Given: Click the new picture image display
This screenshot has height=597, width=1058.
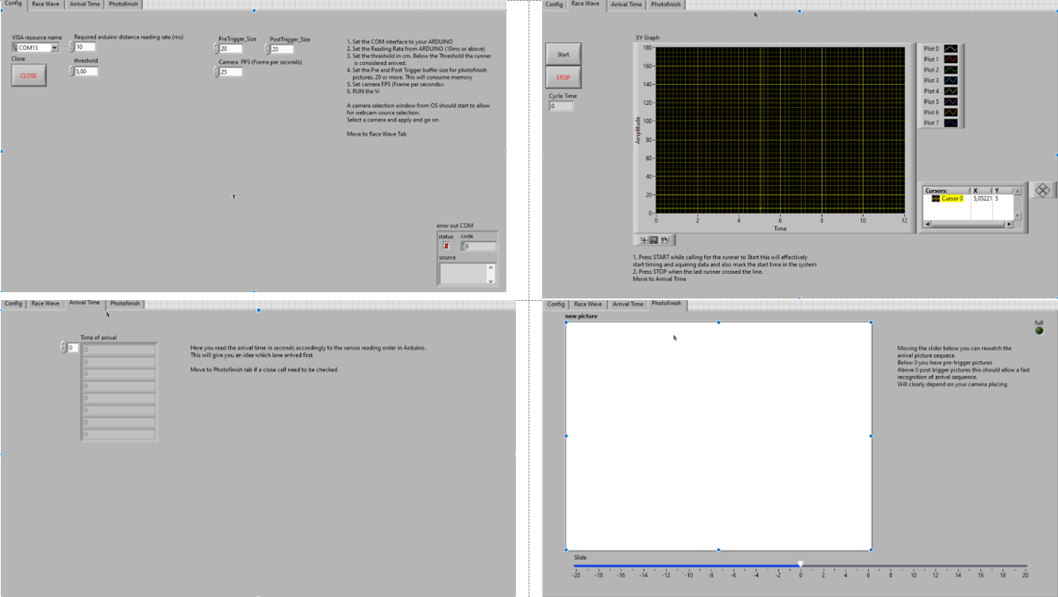Looking at the screenshot, I should point(718,435).
